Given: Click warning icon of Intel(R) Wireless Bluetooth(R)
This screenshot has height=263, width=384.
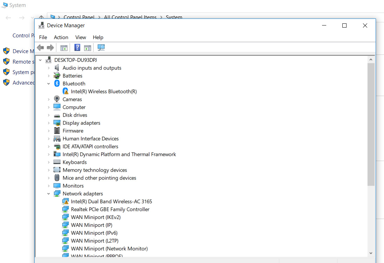Looking at the screenshot, I should [65, 91].
